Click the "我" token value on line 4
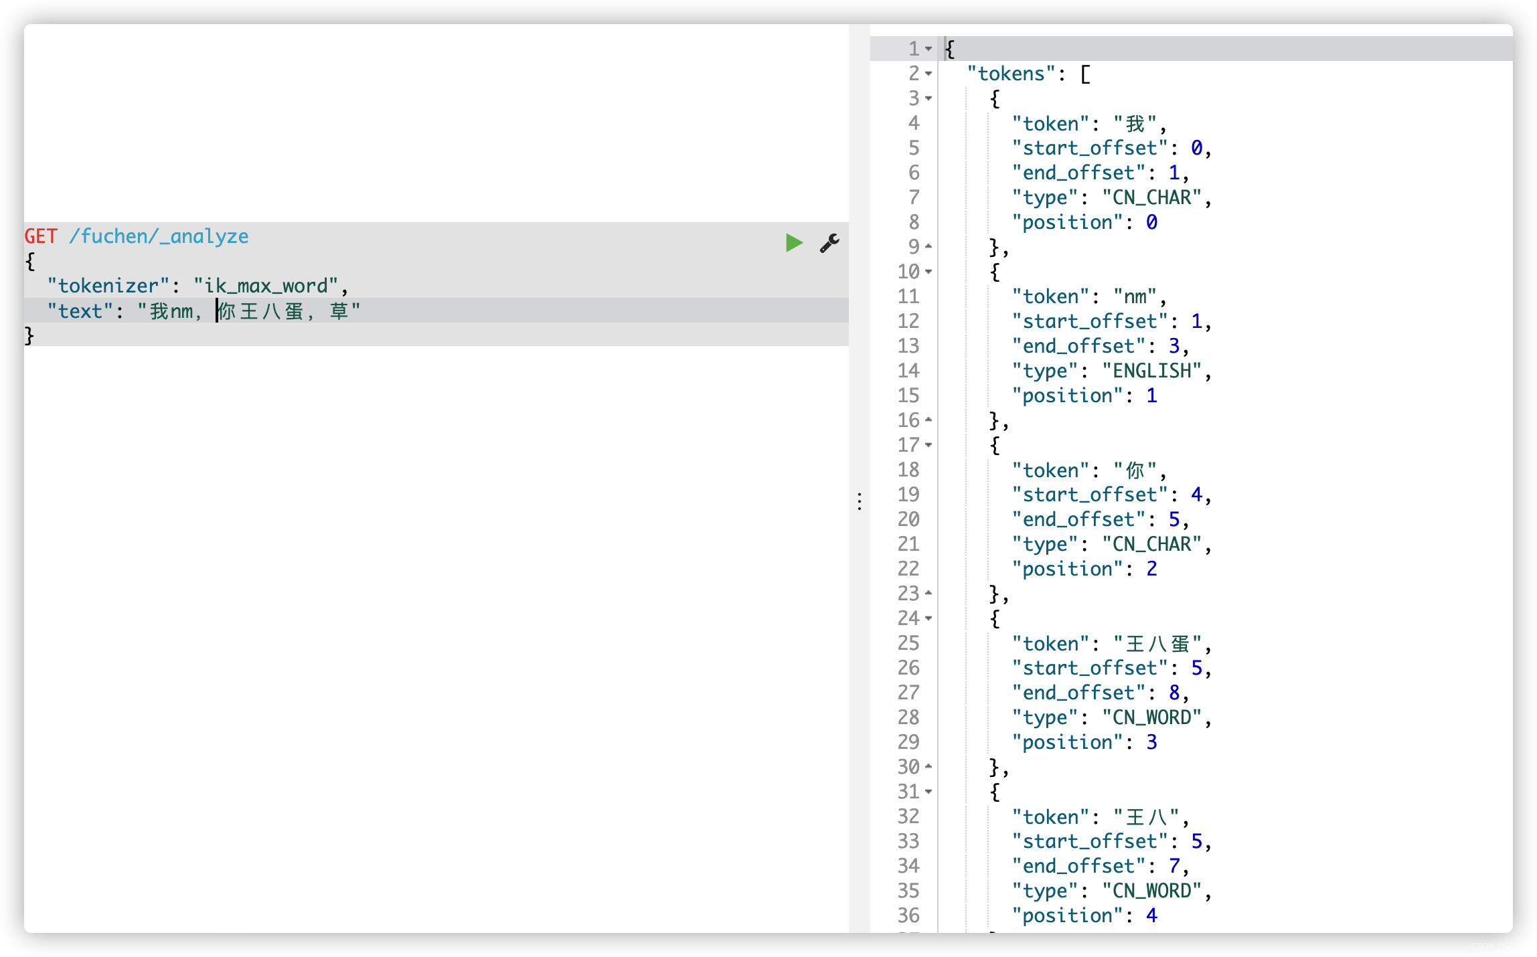Viewport: 1537px width, 957px height. pos(1135,124)
